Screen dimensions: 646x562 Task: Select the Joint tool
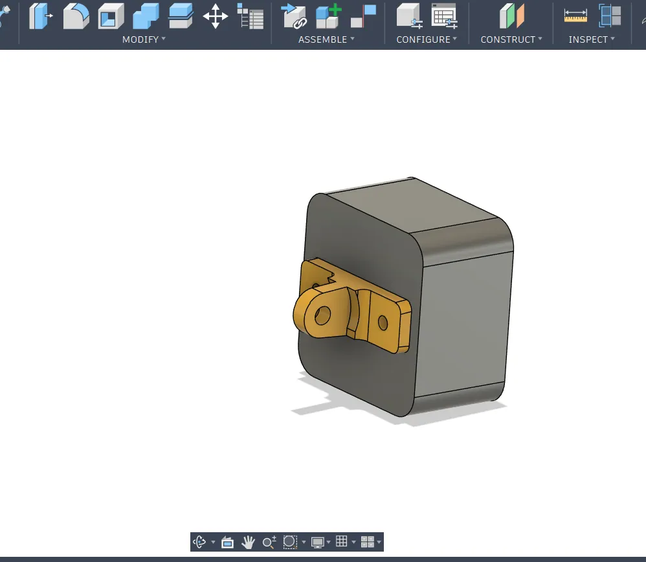(x=363, y=16)
